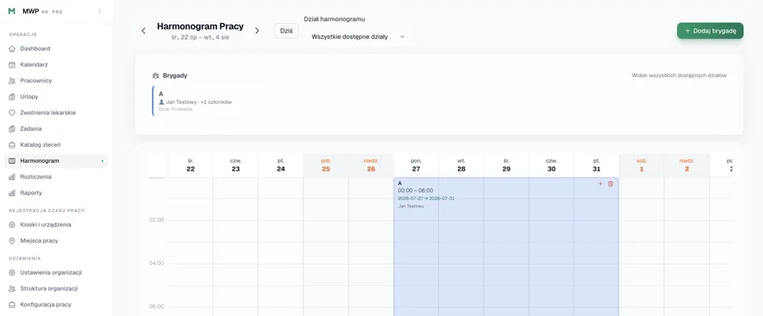Click the MWP logo icon
Image resolution: width=763 pixels, height=316 pixels.
click(12, 11)
